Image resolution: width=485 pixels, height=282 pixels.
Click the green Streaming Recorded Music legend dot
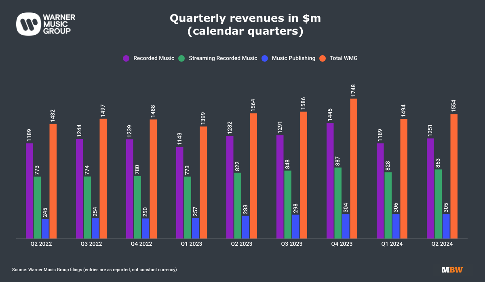[181, 58]
